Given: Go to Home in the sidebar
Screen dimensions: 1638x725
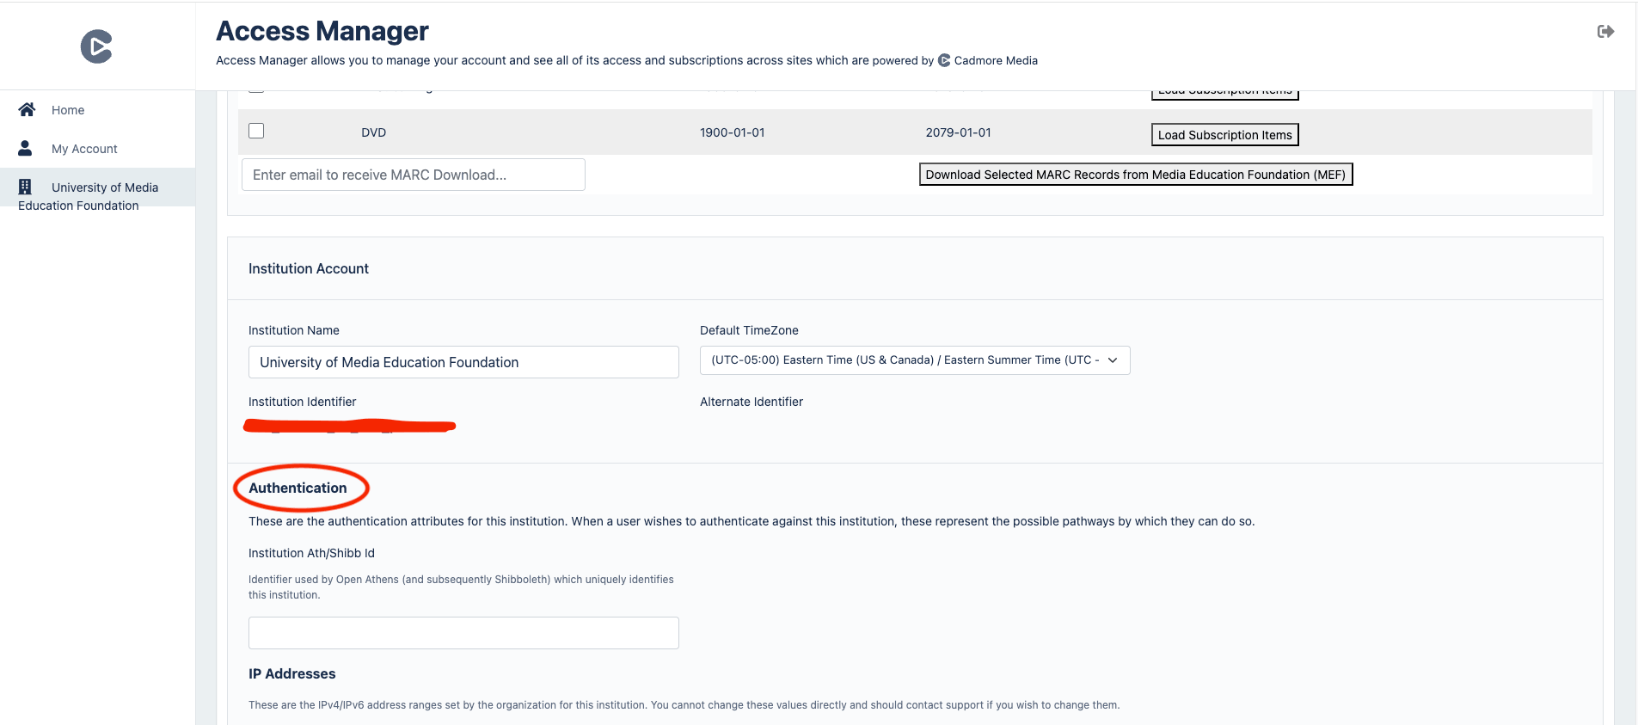Looking at the screenshot, I should pos(68,110).
